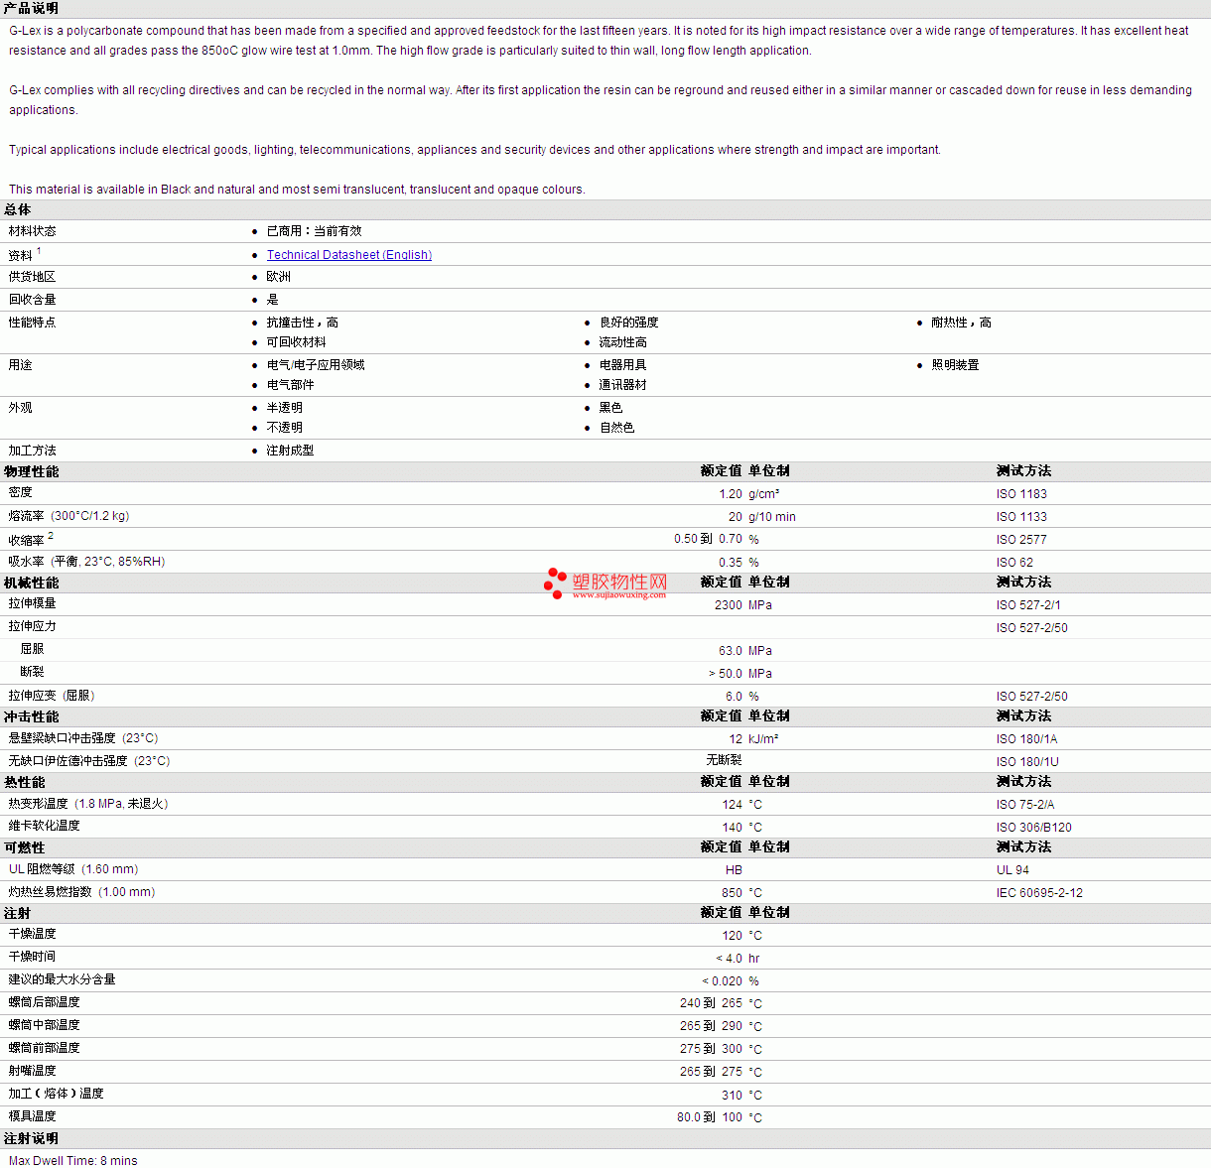
Task: Click the 机械性能 section header
Action: 31,583
